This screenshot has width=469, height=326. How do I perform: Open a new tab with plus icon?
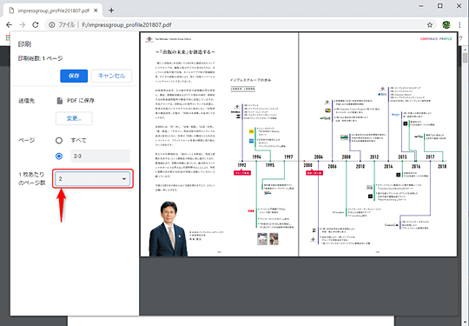click(111, 10)
